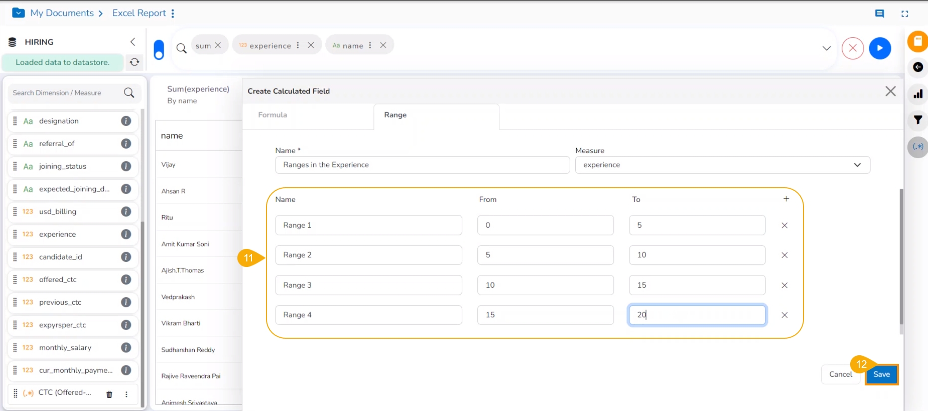The width and height of the screenshot is (928, 411).
Task: Save the calculated field
Action: click(881, 374)
